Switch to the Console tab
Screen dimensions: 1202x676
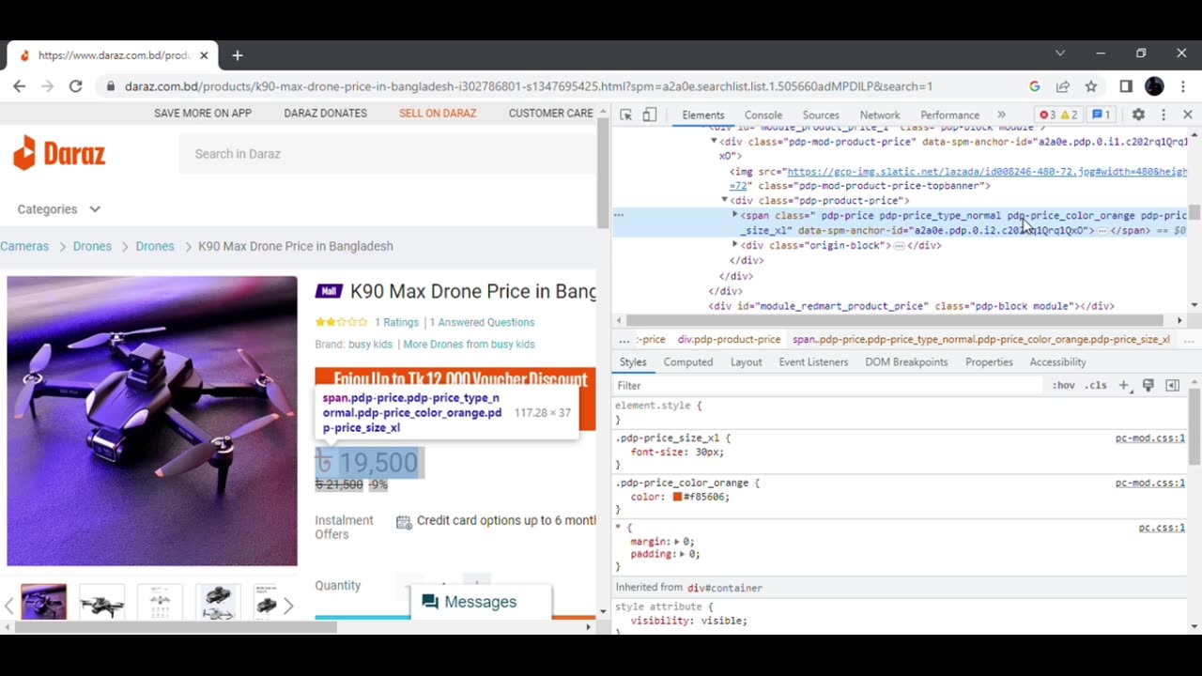(763, 115)
